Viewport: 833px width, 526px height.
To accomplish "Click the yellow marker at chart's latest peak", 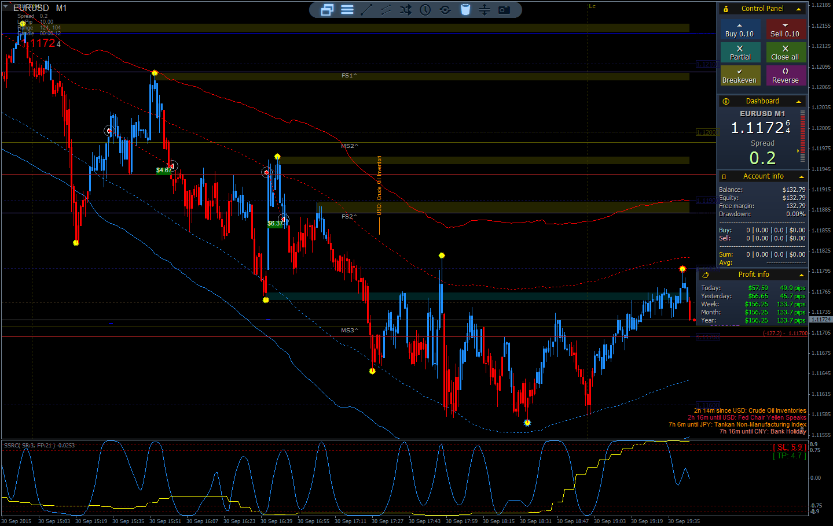I will tap(682, 269).
